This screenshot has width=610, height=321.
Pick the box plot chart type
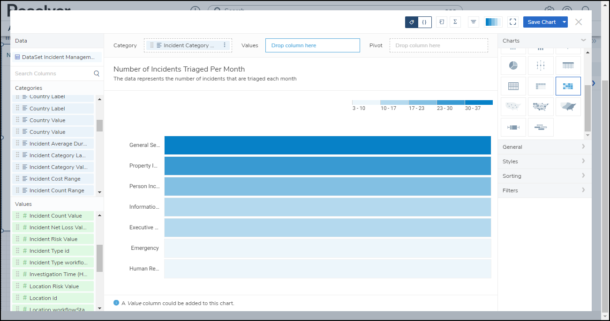tap(513, 127)
